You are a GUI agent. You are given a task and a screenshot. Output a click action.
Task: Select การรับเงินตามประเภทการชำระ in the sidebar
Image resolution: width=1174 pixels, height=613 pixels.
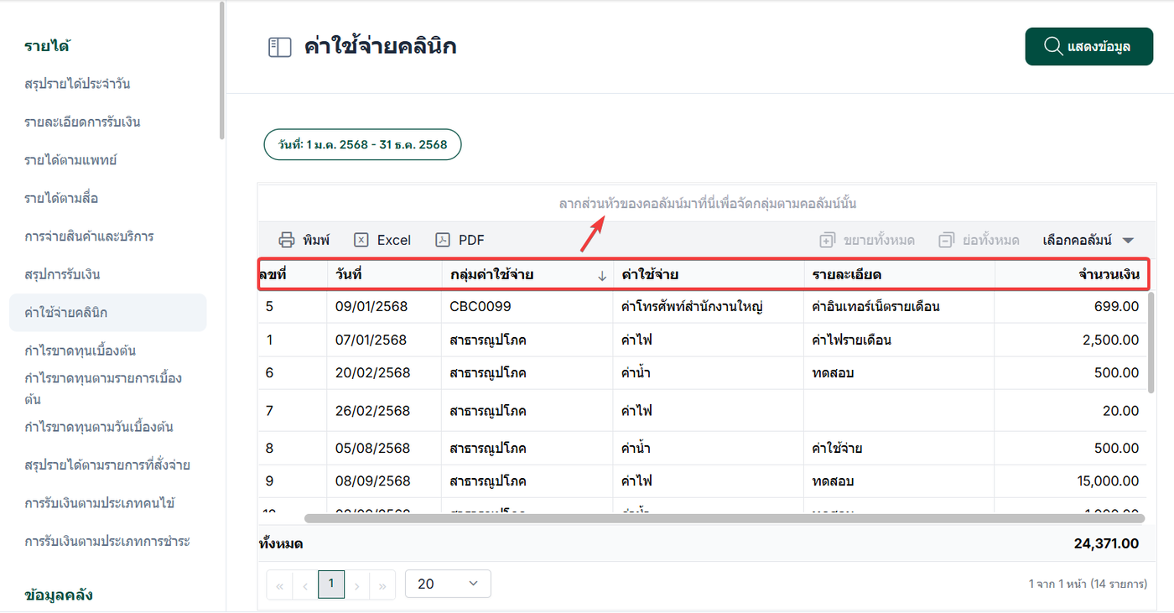tap(107, 541)
